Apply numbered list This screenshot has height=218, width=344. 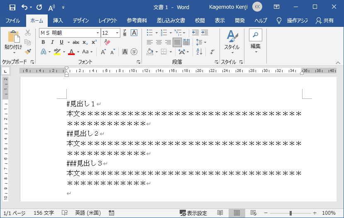coord(164,33)
